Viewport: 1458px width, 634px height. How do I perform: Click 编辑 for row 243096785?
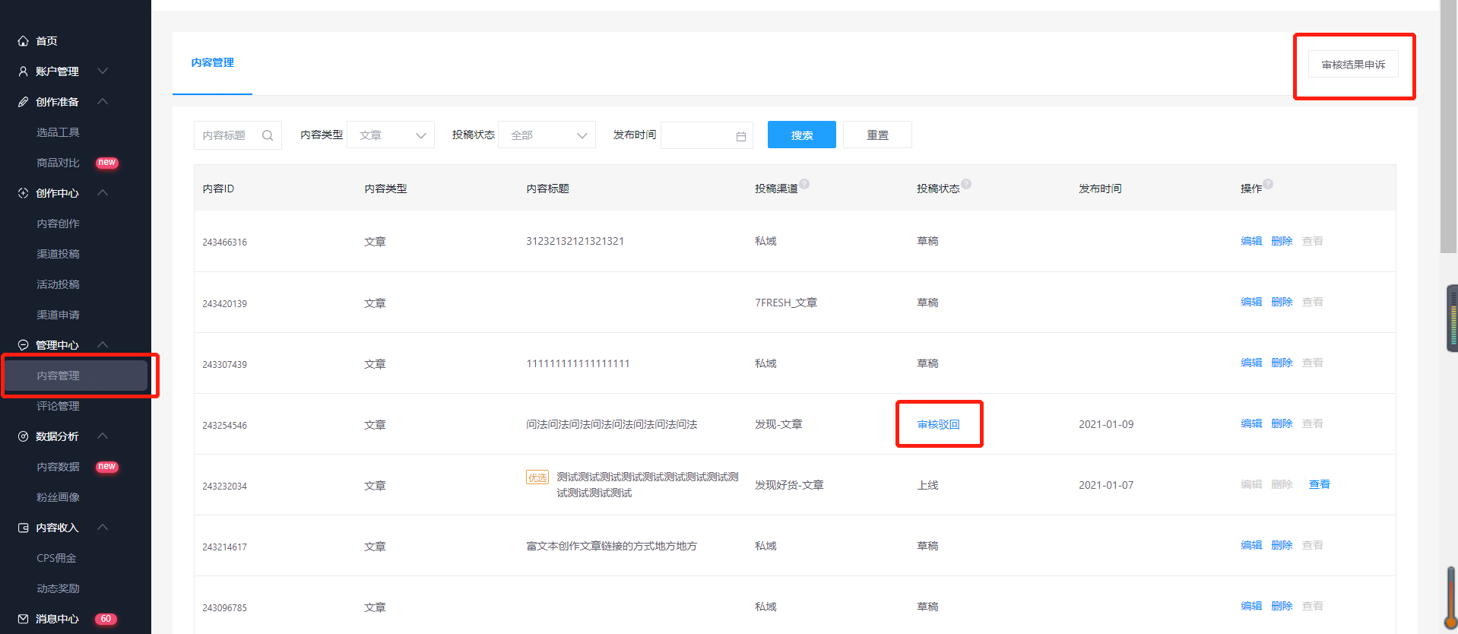coord(1251,606)
